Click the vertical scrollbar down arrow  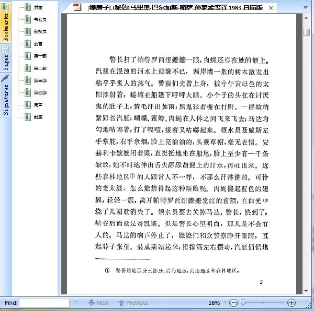306,291
